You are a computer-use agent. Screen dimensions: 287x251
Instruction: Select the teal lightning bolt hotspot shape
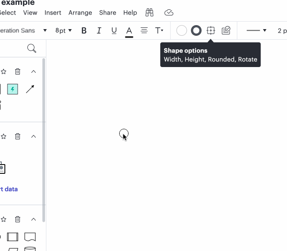pos(12,89)
